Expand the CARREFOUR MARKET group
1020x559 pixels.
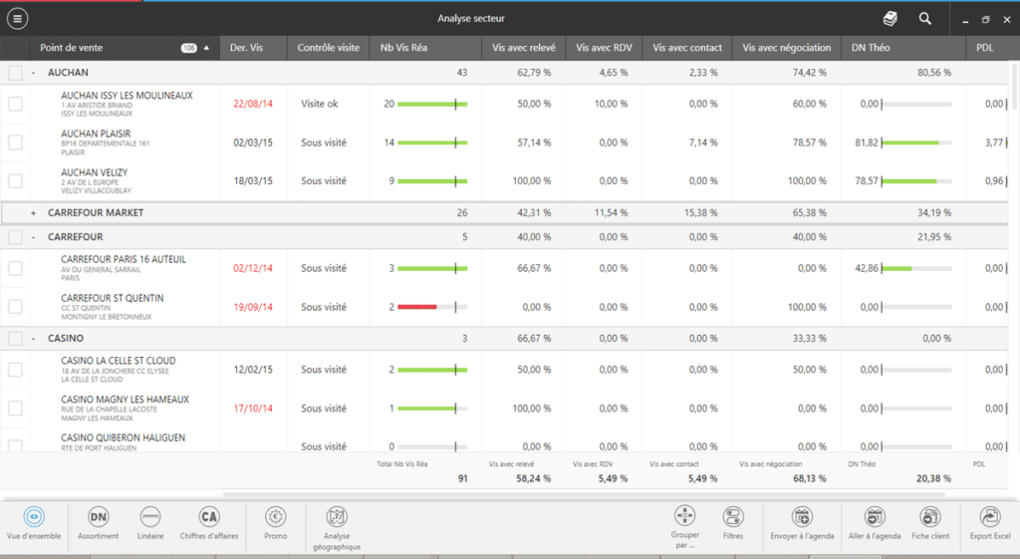pos(34,213)
